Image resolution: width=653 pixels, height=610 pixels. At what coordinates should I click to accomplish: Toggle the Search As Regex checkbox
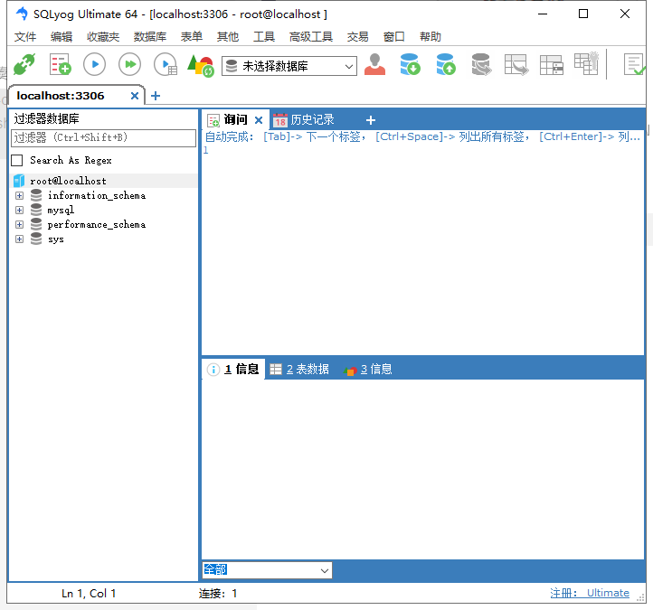[x=16, y=160]
